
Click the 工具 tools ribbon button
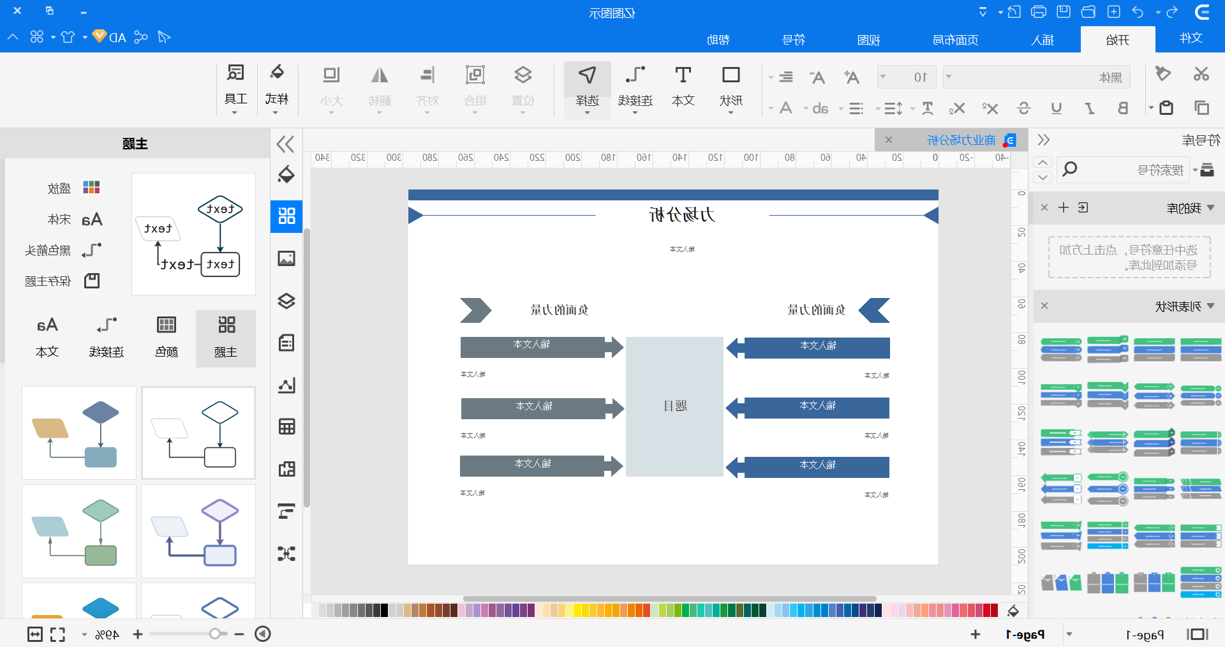click(x=235, y=89)
